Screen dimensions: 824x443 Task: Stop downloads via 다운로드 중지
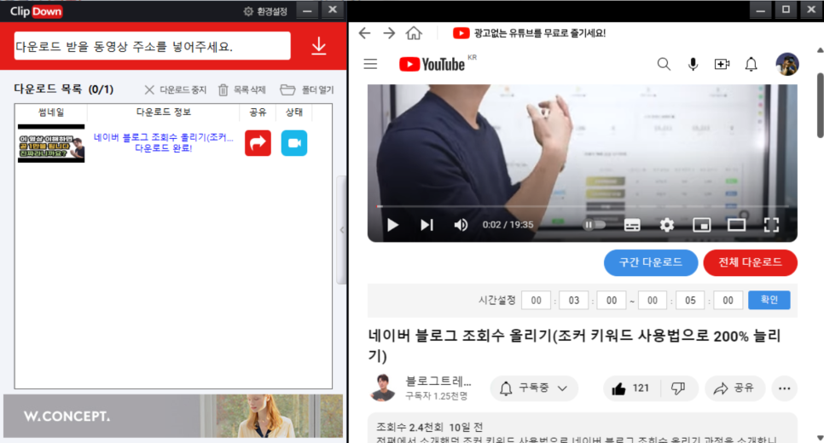coord(176,89)
